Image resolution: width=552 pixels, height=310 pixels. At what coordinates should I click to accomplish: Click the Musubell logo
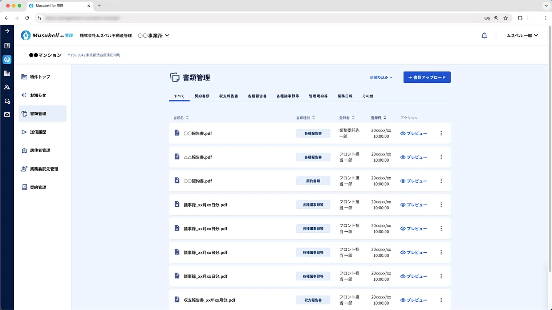(x=47, y=36)
